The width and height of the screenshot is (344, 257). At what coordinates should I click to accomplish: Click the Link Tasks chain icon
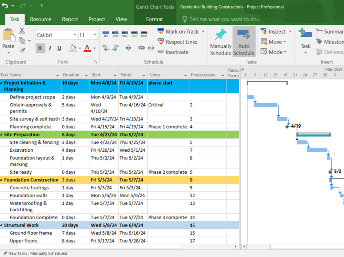(x=141, y=48)
